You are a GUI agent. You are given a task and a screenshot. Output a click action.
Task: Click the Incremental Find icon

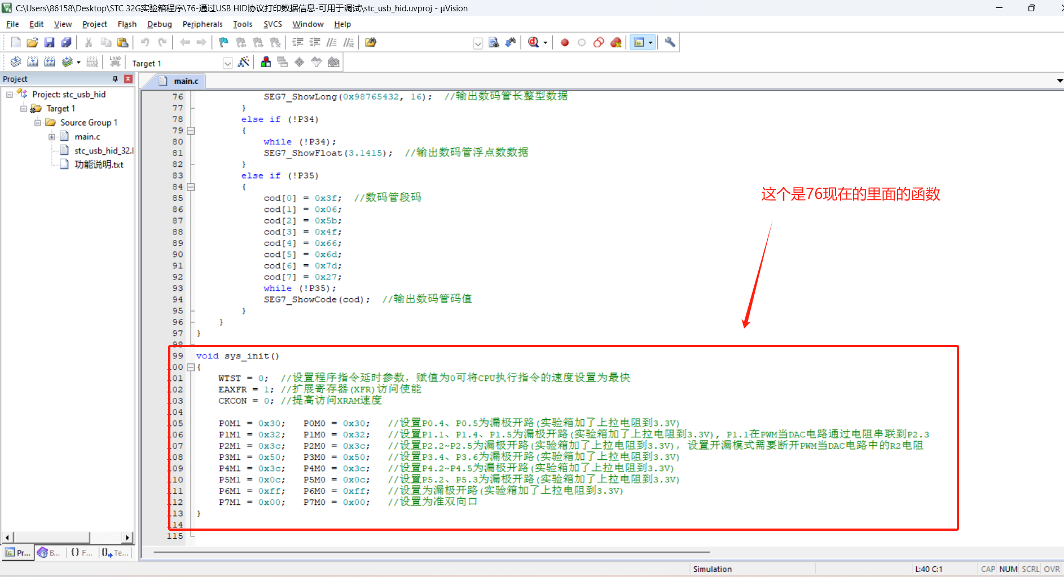pos(511,42)
